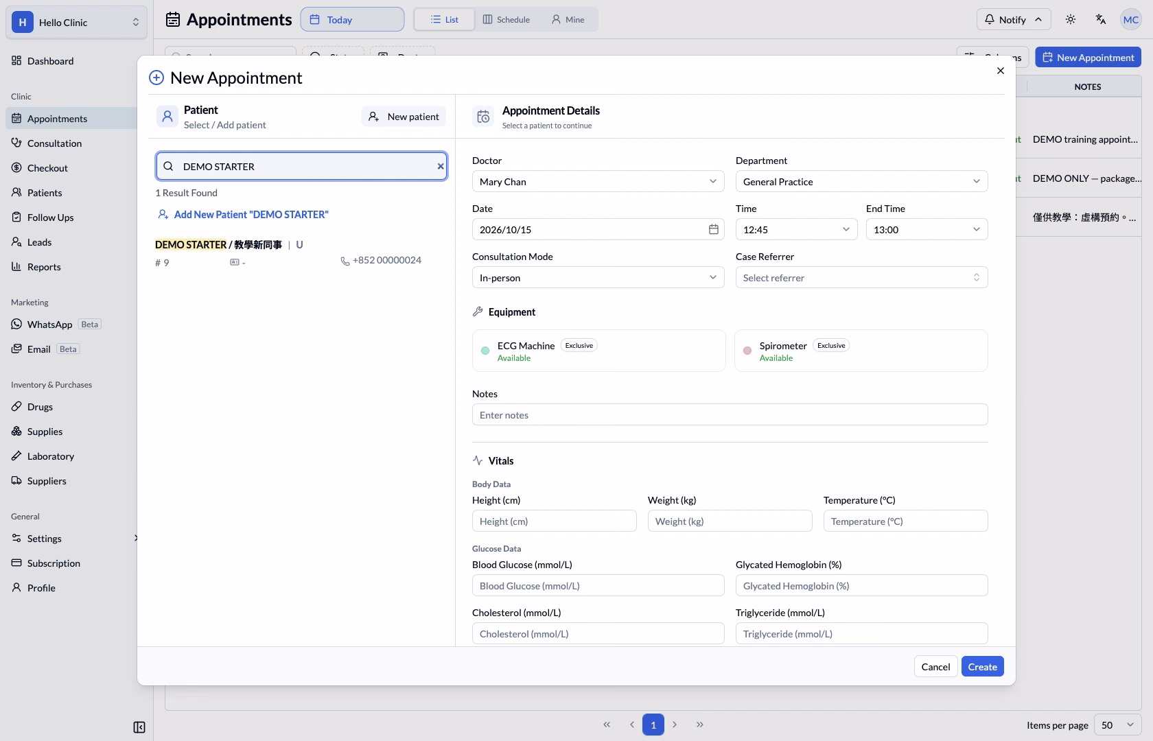Open the MC user avatar
This screenshot has width=1153, height=741.
1130,19
